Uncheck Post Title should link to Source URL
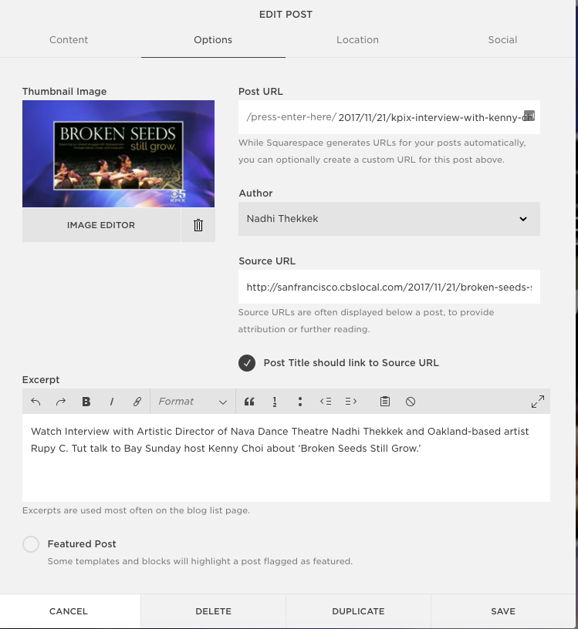578x629 pixels. pyautogui.click(x=247, y=362)
